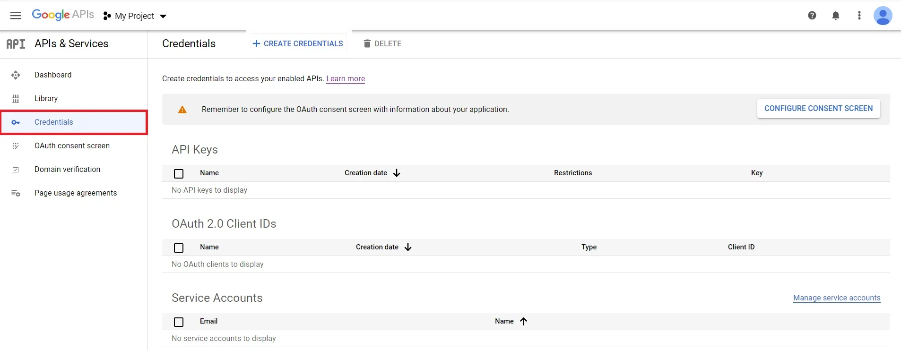
Task: Open Dashboard in the sidebar
Action: [74, 75]
